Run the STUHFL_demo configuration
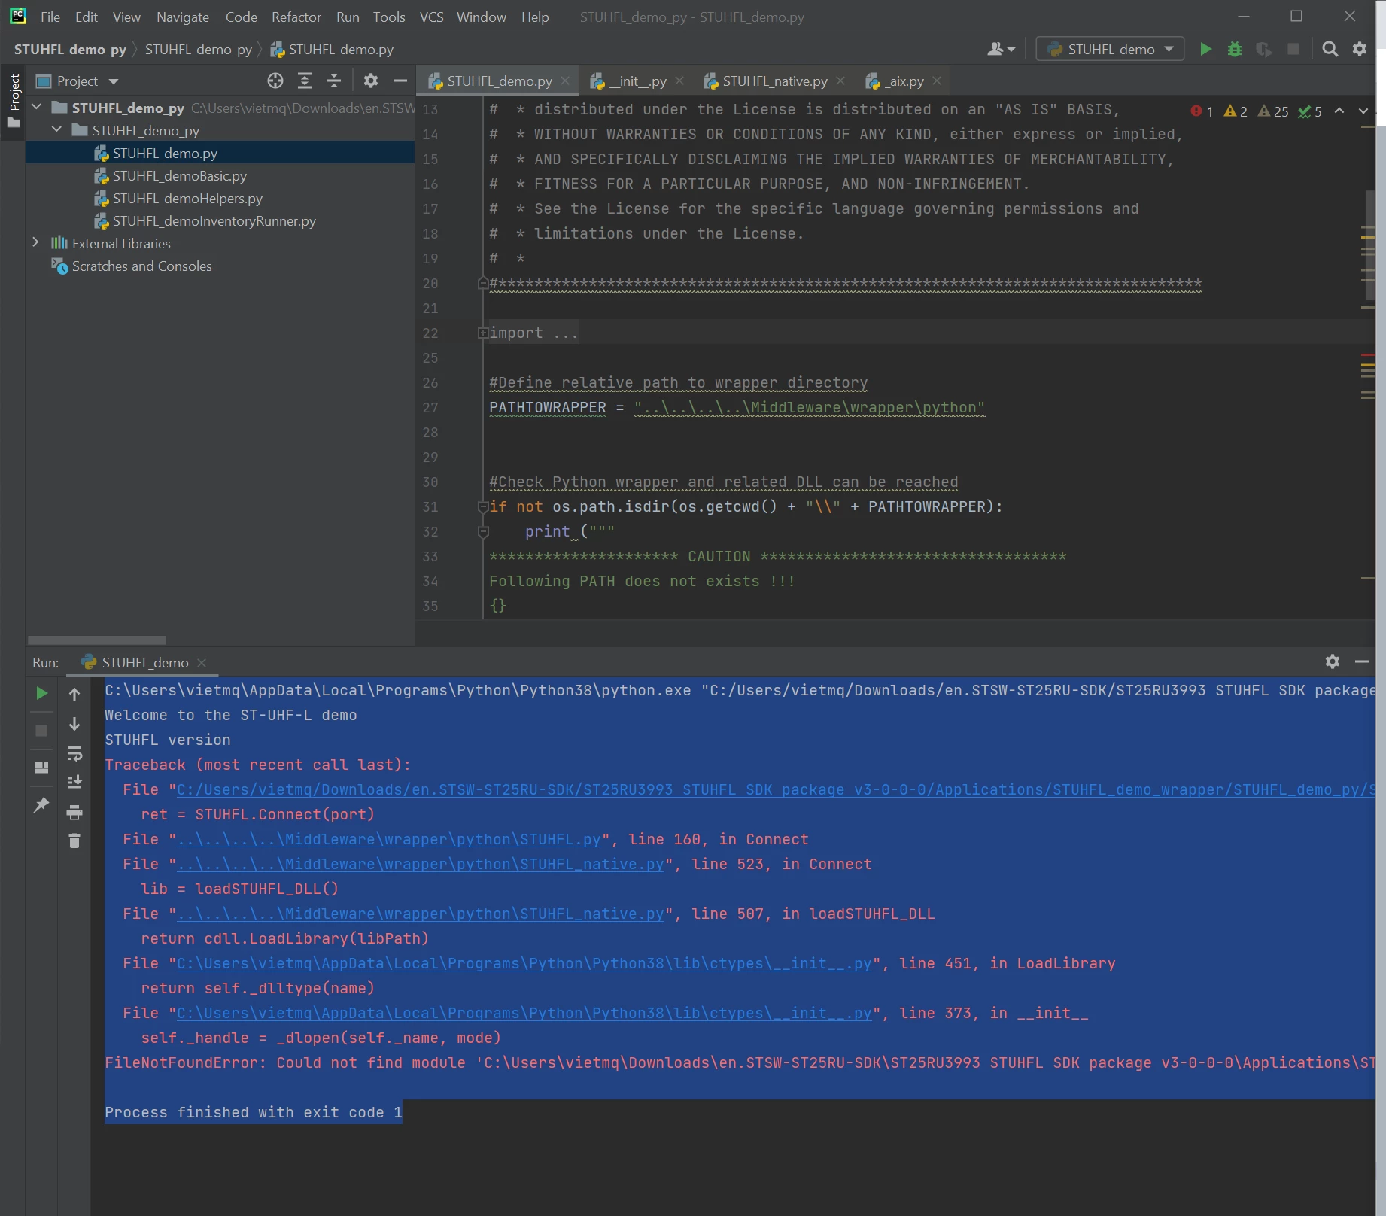 [x=1205, y=49]
